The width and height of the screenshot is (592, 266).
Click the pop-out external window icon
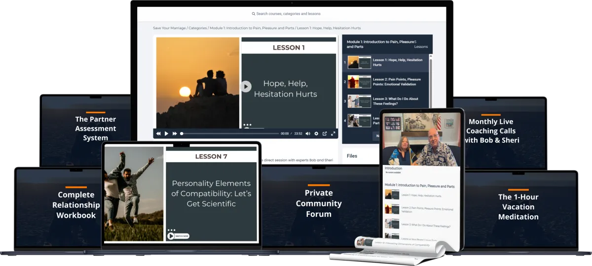pyautogui.click(x=325, y=133)
